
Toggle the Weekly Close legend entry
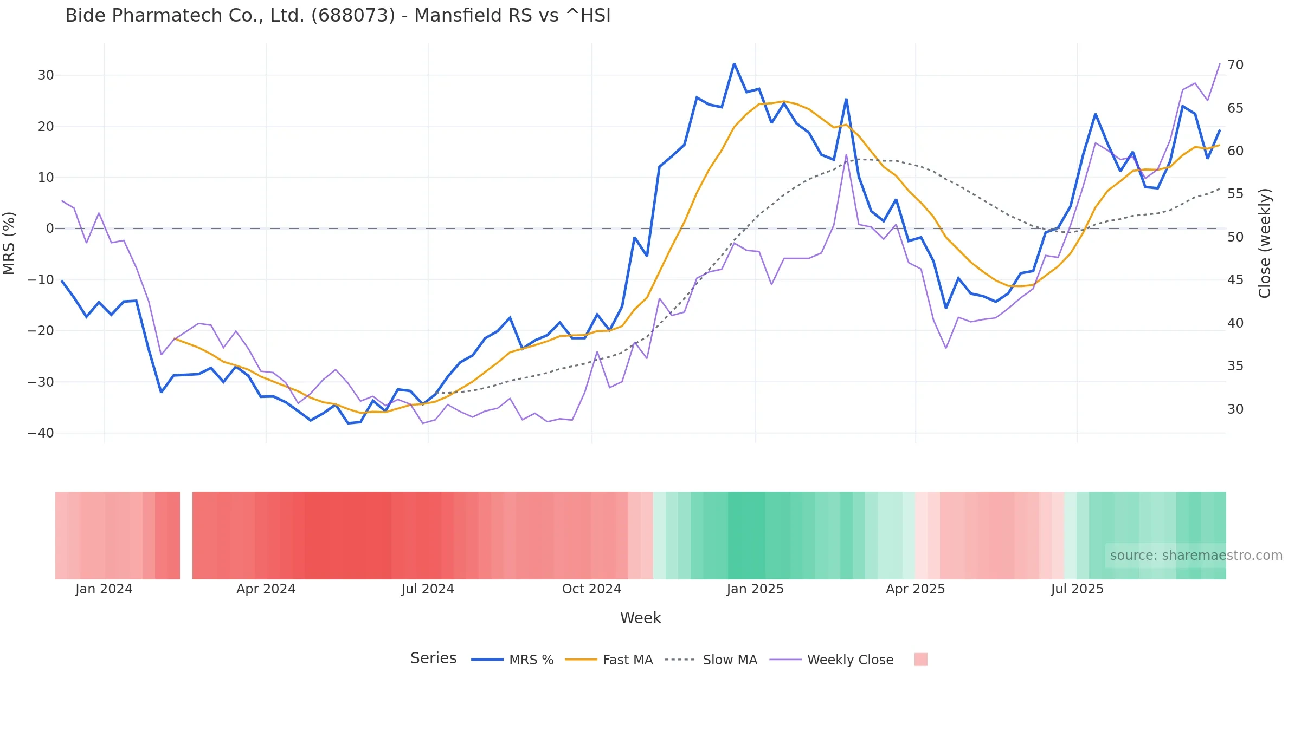coord(832,660)
